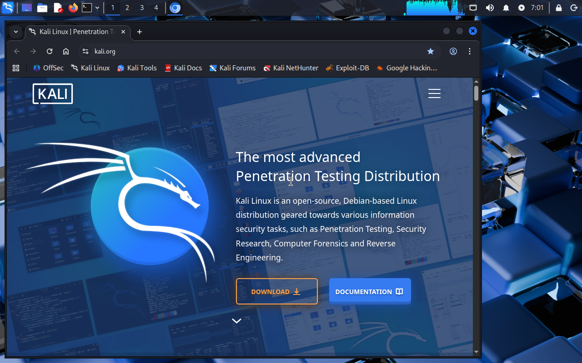The width and height of the screenshot is (582, 363).
Task: Toggle the volume icon in system tray
Action: [490, 8]
